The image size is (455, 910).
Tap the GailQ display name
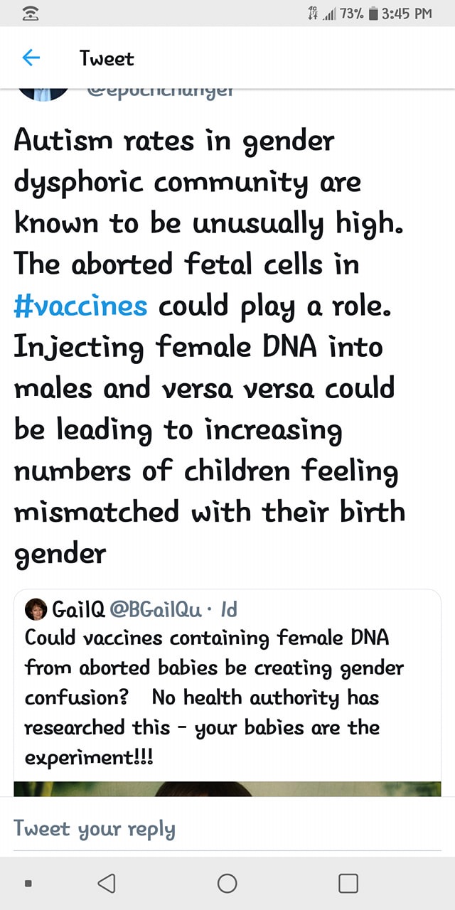coord(79,609)
